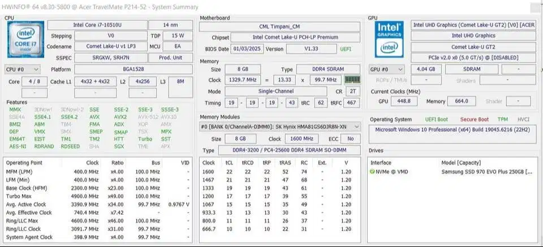Viewport: 543px width, 247px height.
Task: Click the Model [Capacity] column header
Action: [464, 162]
